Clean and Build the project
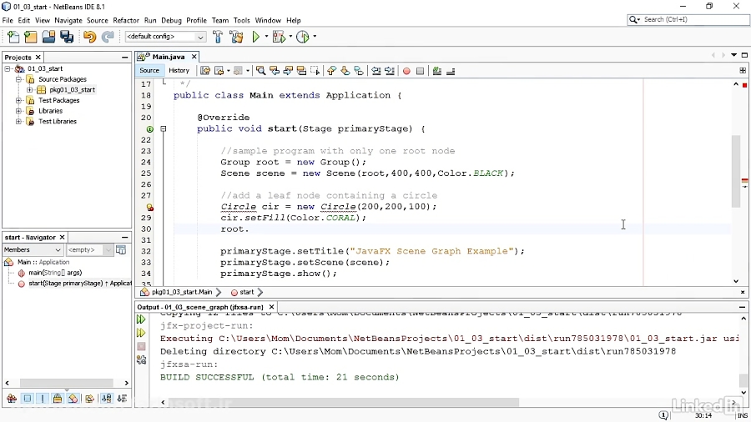The width and height of the screenshot is (751, 422). 236,37
